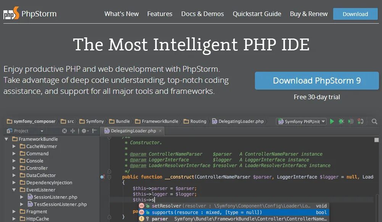
Task: Expand the Fragment folder arrow
Action: click(x=14, y=212)
